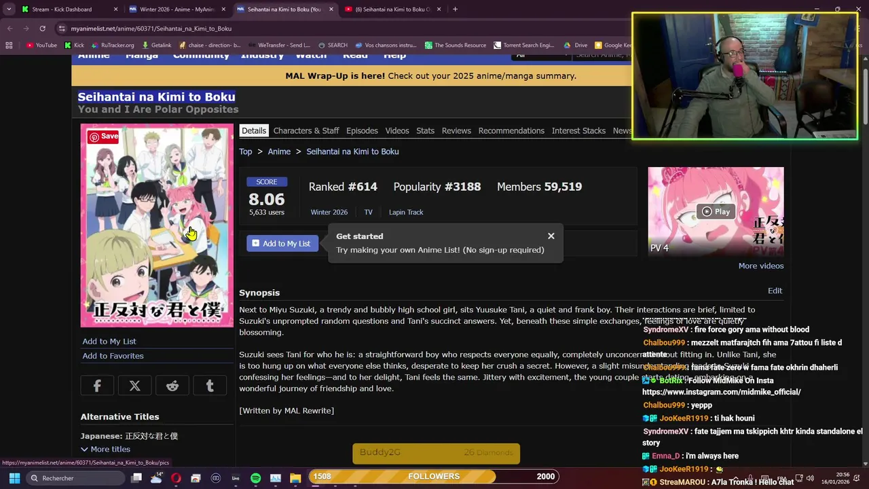Share the anime on Reddit
Screen dimensions: 869x489
pos(172,386)
